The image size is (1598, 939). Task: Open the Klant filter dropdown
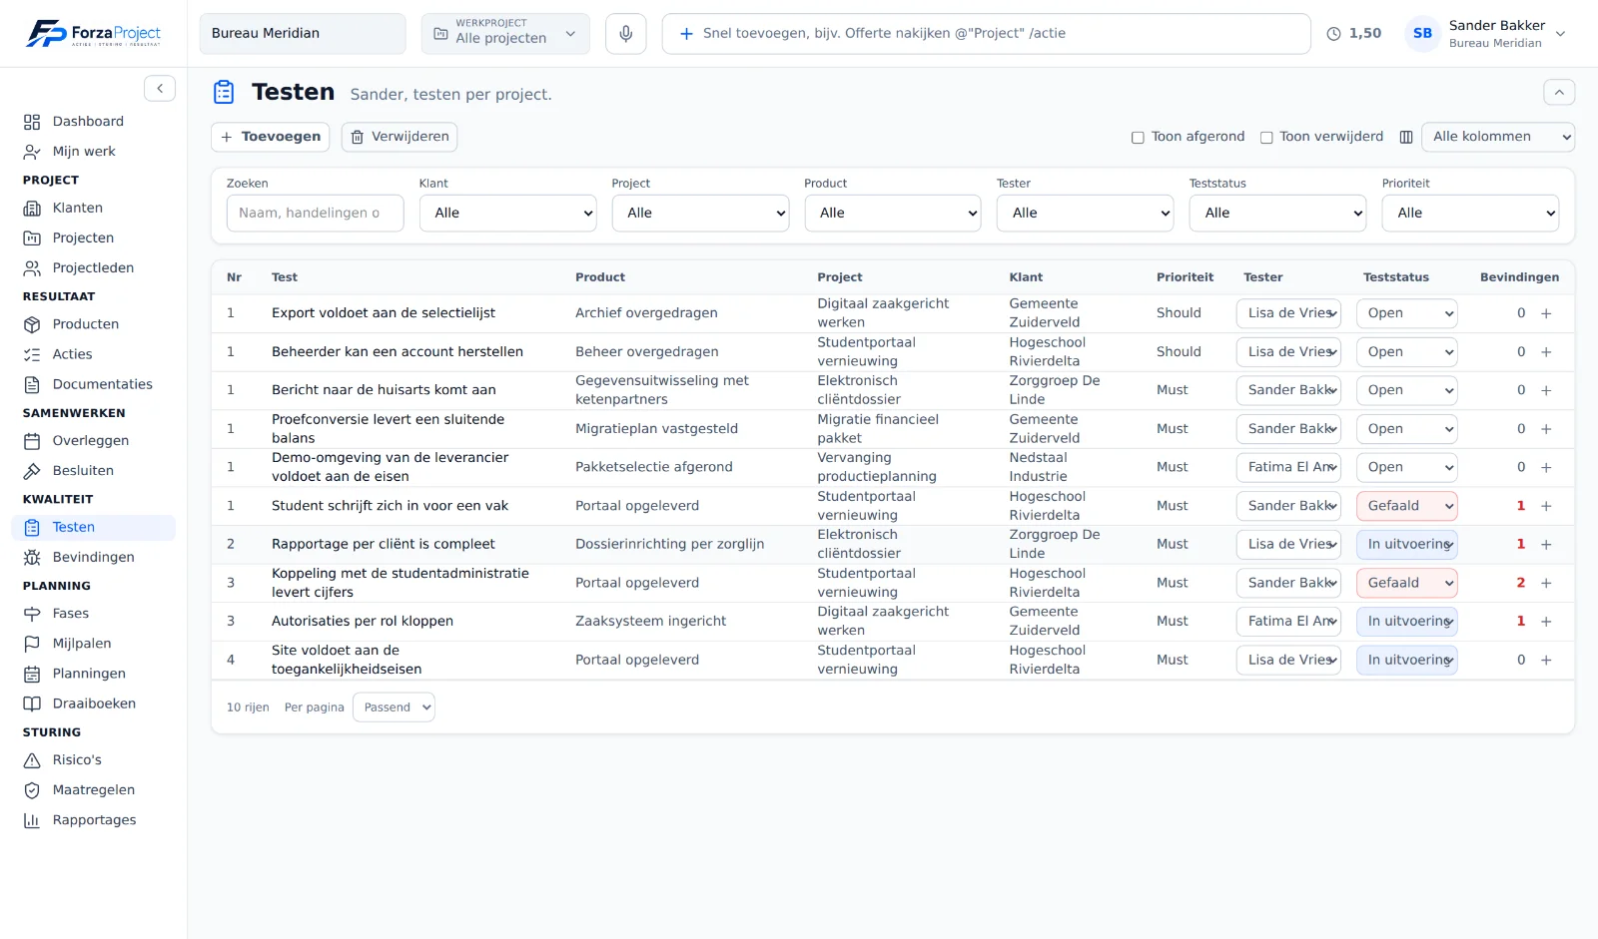pos(507,214)
